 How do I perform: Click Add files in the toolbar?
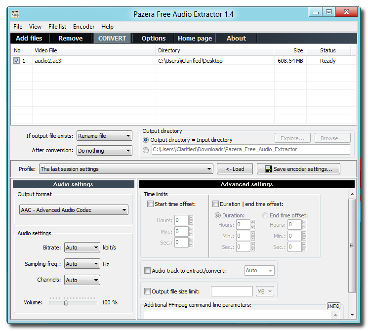click(x=29, y=38)
